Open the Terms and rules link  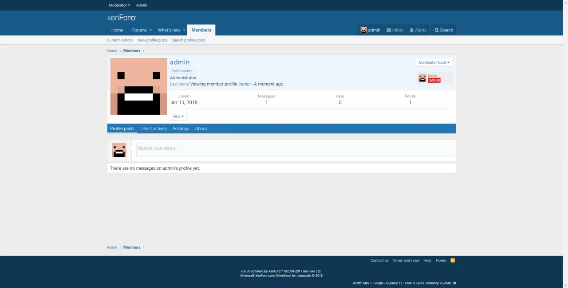click(x=406, y=261)
